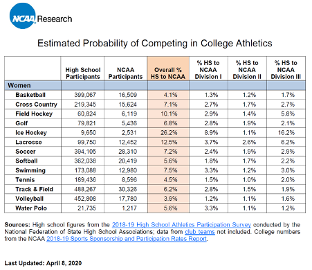This screenshot has height=270, width=312.
Task: Click the NCAA Participants column header
Action: pyautogui.click(x=126, y=73)
